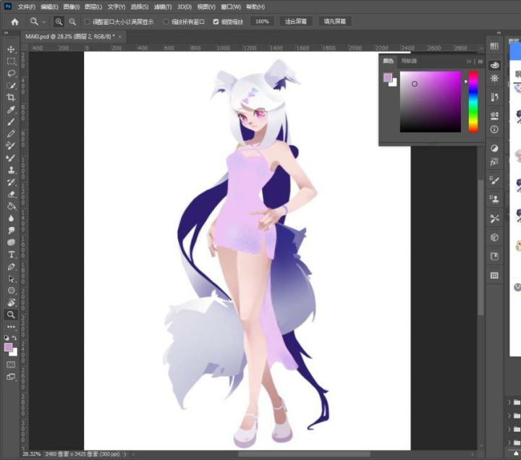The image size is (521, 460).
Task: Open the zoom tool preset dropdown arrow
Action: [44, 22]
